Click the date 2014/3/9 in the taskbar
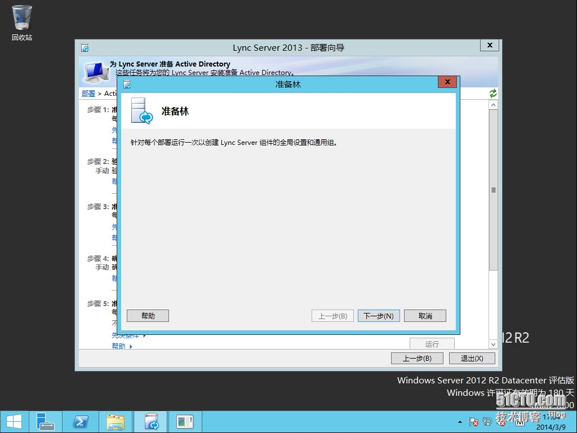Image resolution: width=577 pixels, height=433 pixels. click(551, 427)
